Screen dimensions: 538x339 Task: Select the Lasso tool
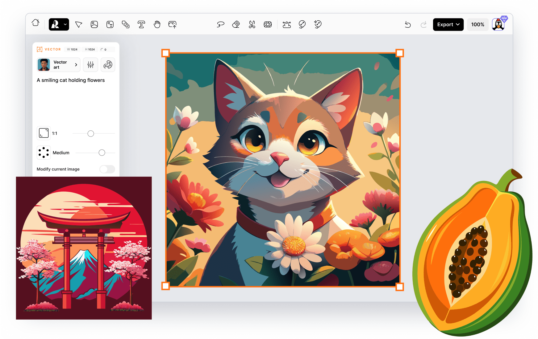click(x=221, y=24)
